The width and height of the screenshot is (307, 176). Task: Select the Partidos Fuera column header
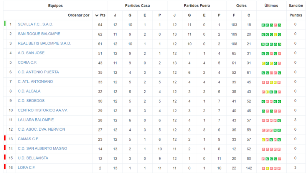pos(197,6)
